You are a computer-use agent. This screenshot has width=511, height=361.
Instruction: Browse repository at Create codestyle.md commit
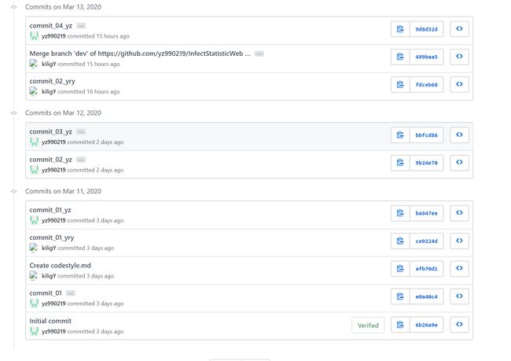(x=460, y=269)
